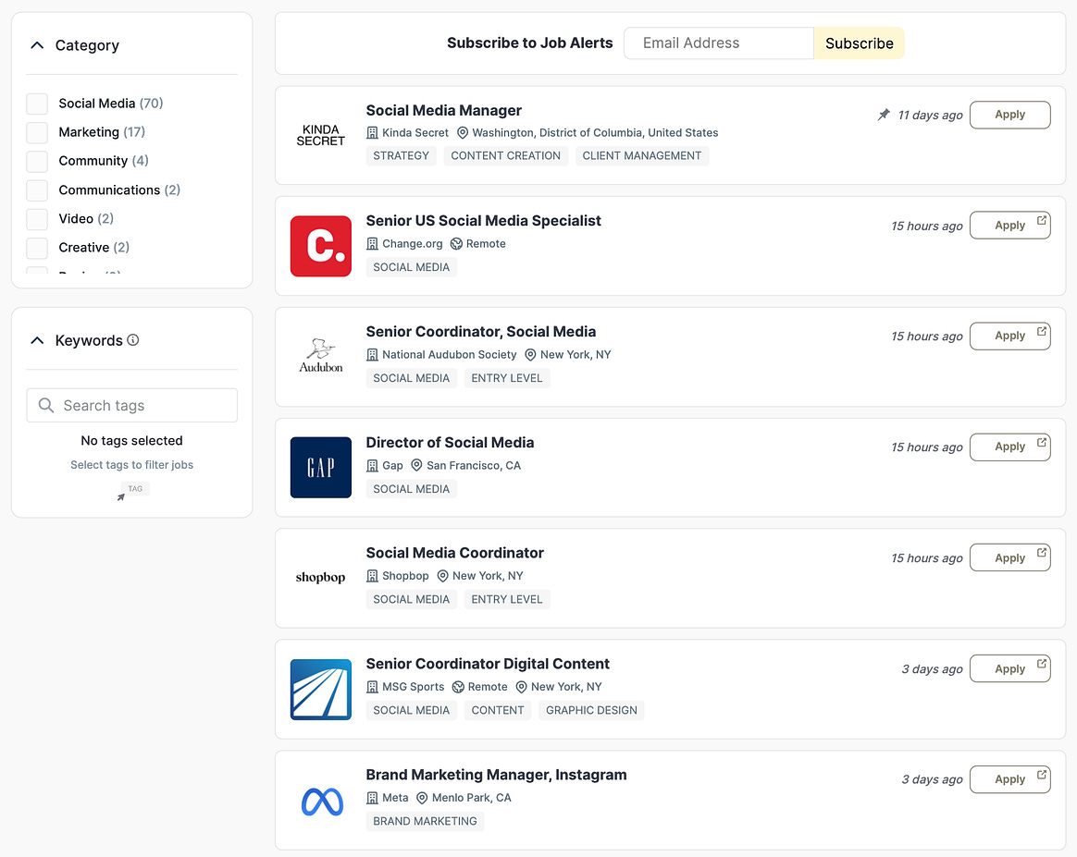
Task: Open Senior US Social Media Specialist title
Action: coord(484,221)
